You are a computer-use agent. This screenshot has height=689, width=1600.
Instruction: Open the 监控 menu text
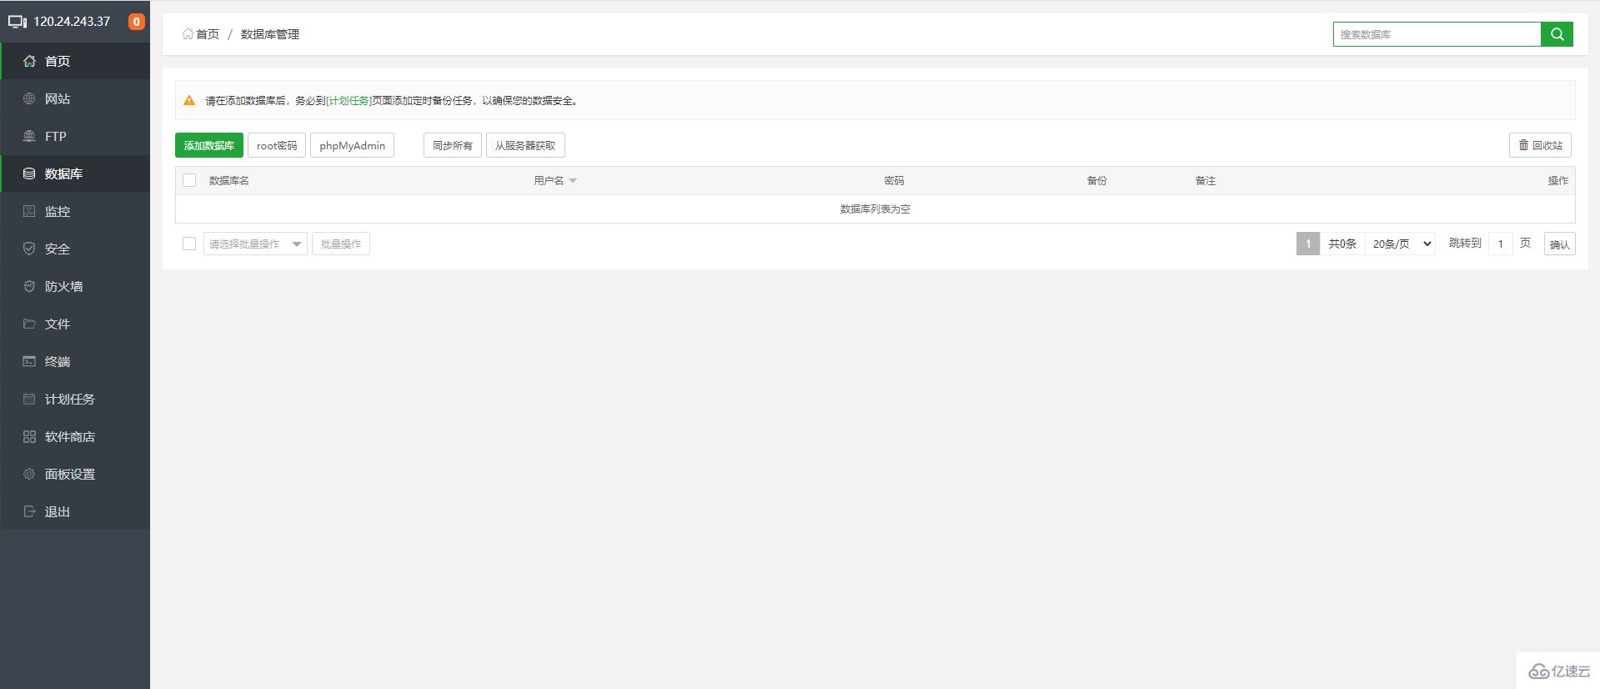[x=58, y=211]
